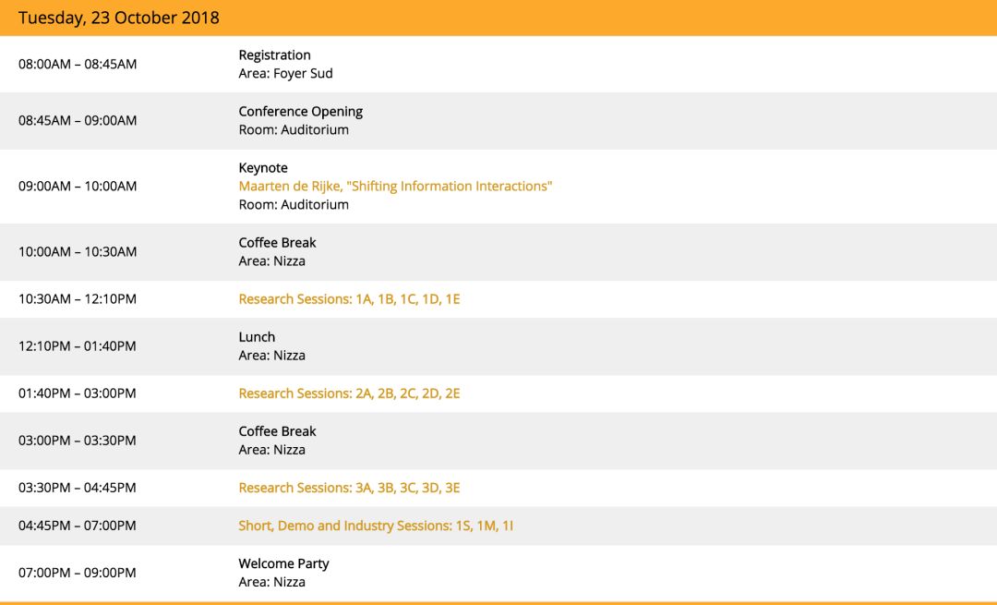
Task: Open Short, Demo and Industry Sessions link
Action: pyautogui.click(x=376, y=526)
